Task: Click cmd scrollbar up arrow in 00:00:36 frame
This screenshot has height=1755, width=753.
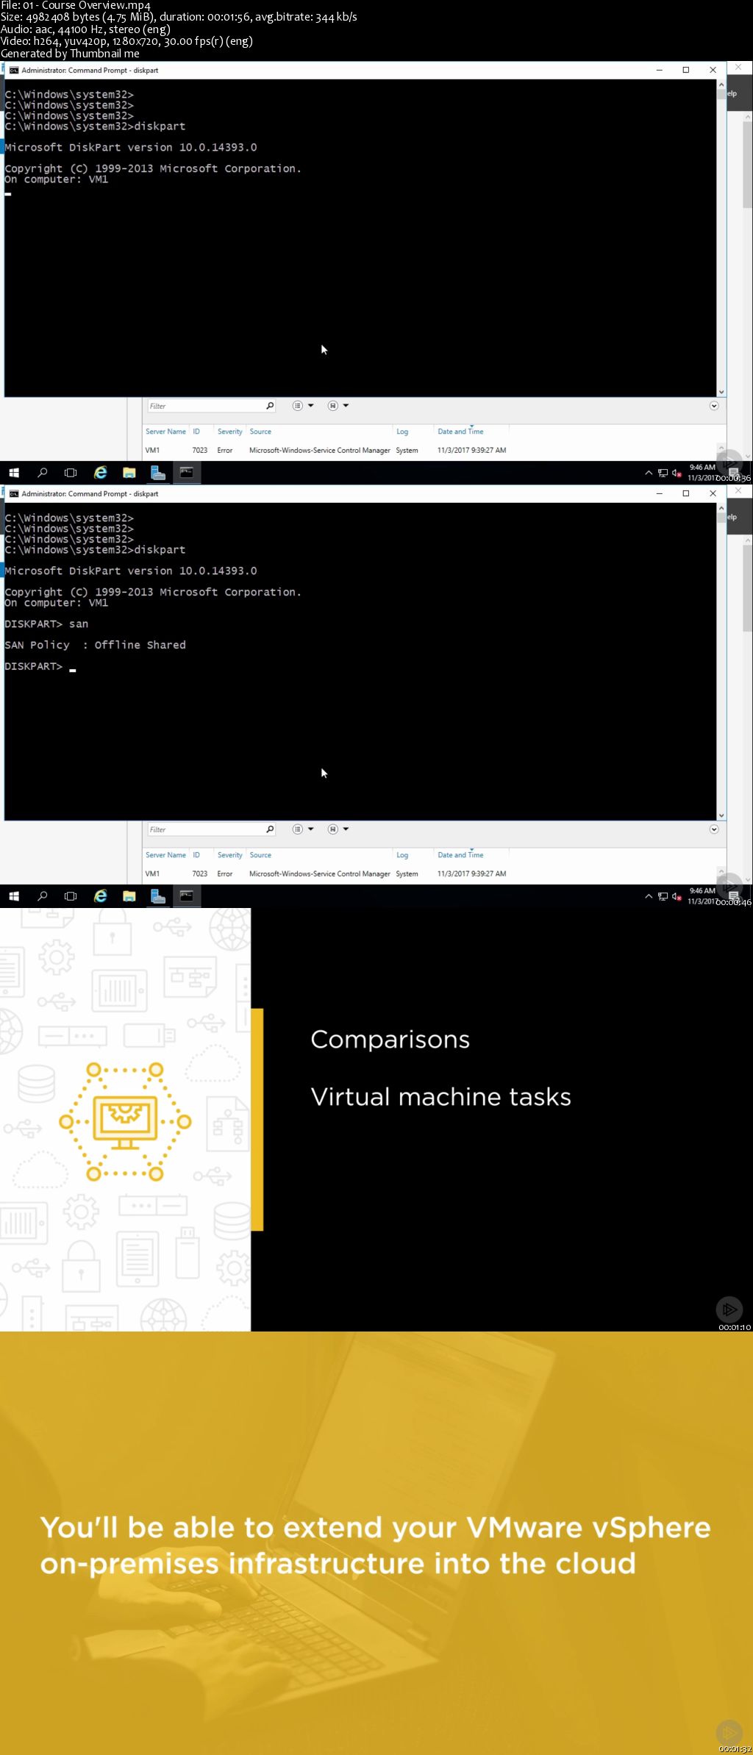Action: 721,85
